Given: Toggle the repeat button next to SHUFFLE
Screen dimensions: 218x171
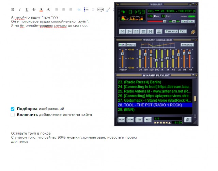Looking at the screenshot, I should click(x=183, y=32).
